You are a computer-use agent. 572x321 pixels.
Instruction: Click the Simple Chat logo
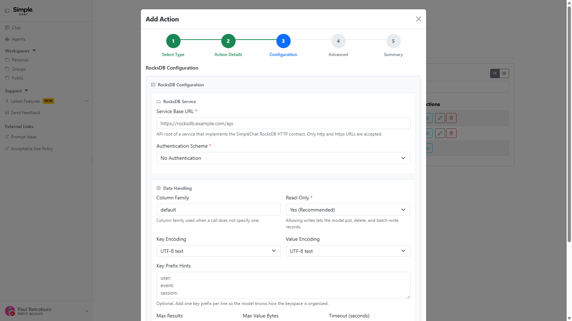23,11
